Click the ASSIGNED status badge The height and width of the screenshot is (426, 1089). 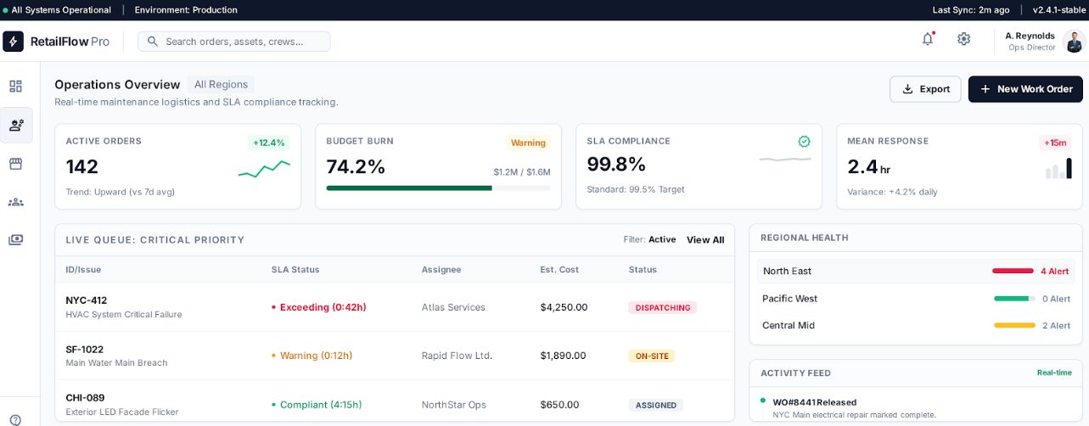656,405
